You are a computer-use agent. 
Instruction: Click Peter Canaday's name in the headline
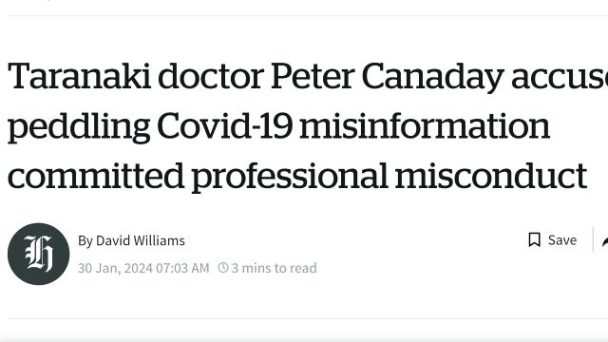388,77
